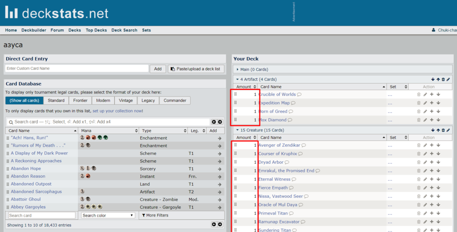Delete Crucible of Worlds with its trash icon
457x232 pixels.
tap(419, 94)
